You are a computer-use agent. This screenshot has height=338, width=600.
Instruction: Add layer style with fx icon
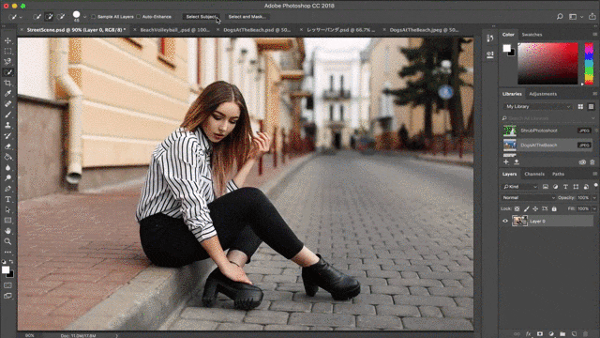(529, 334)
